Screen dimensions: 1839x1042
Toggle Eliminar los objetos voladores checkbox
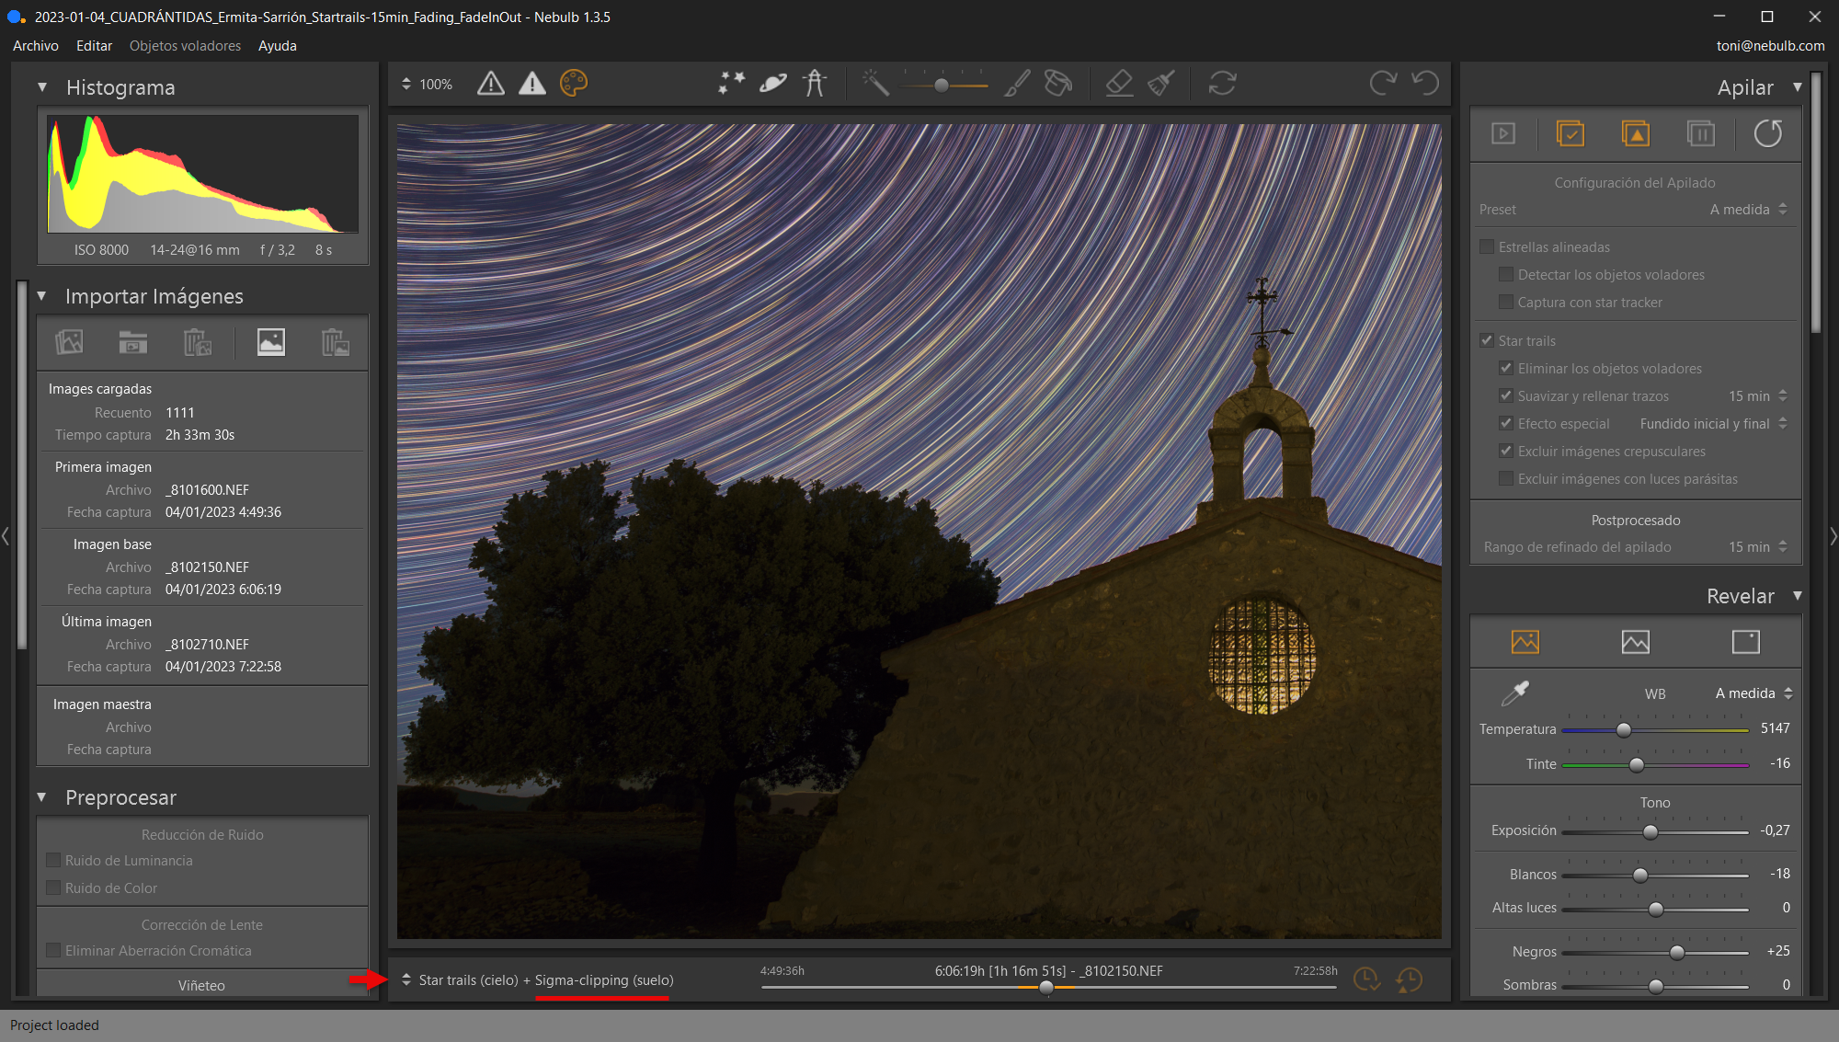(x=1506, y=368)
